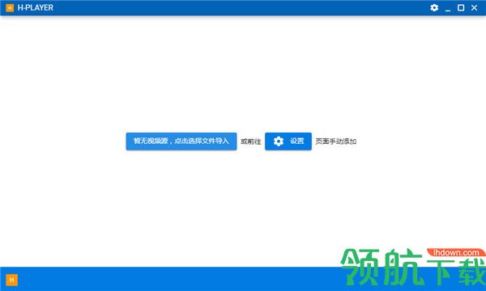This screenshot has height=291, width=486.
Task: Close the H-PLAYER window
Action: [474, 8]
